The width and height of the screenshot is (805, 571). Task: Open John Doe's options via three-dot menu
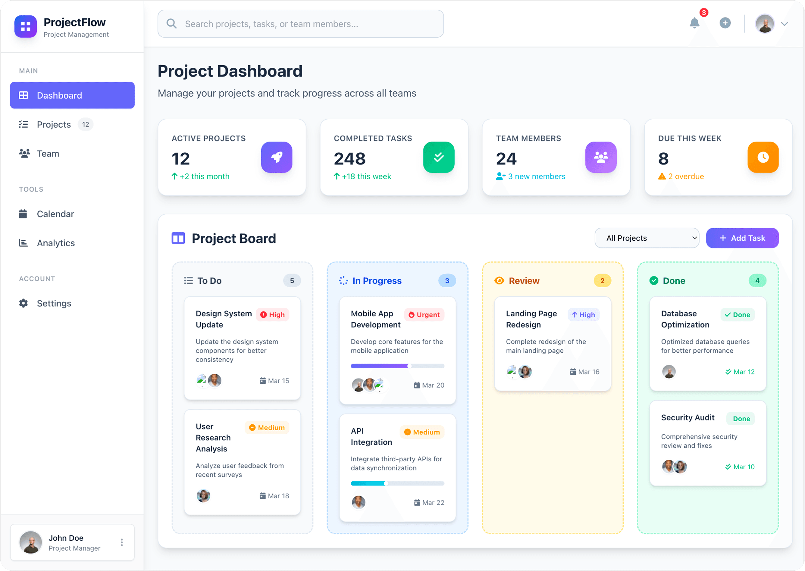(122, 542)
